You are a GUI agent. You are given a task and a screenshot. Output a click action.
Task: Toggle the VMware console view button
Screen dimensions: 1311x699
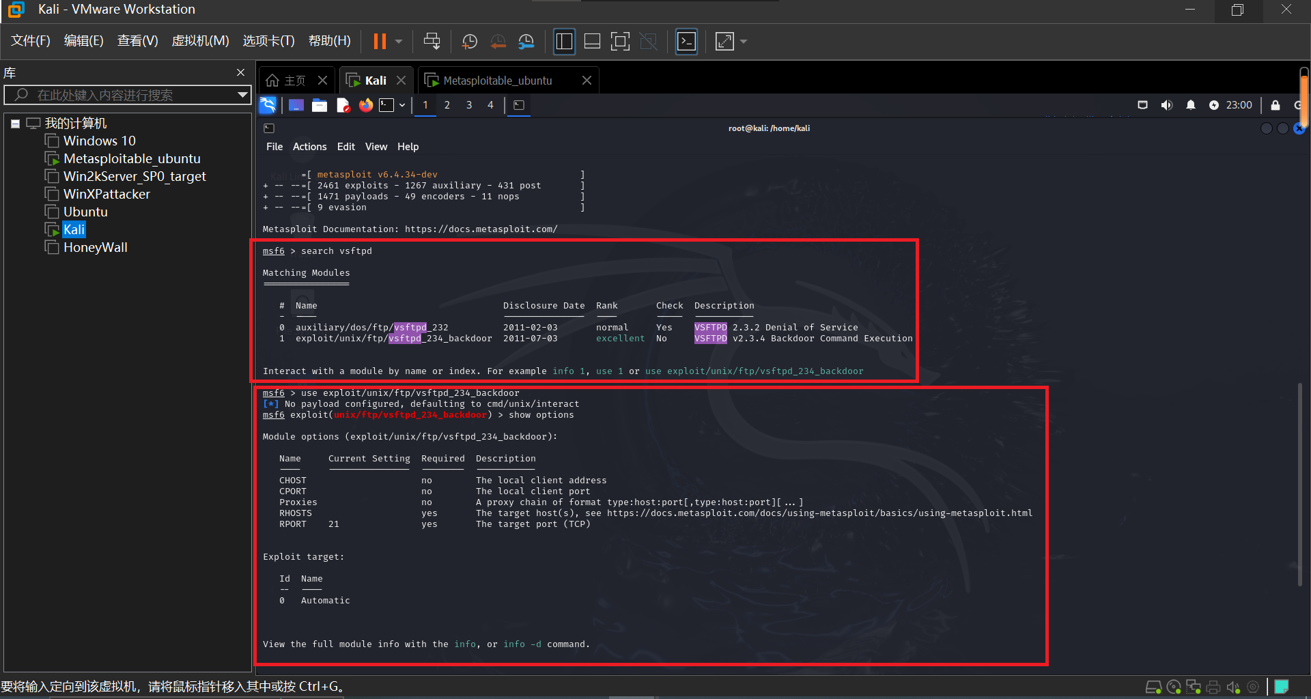coord(686,42)
